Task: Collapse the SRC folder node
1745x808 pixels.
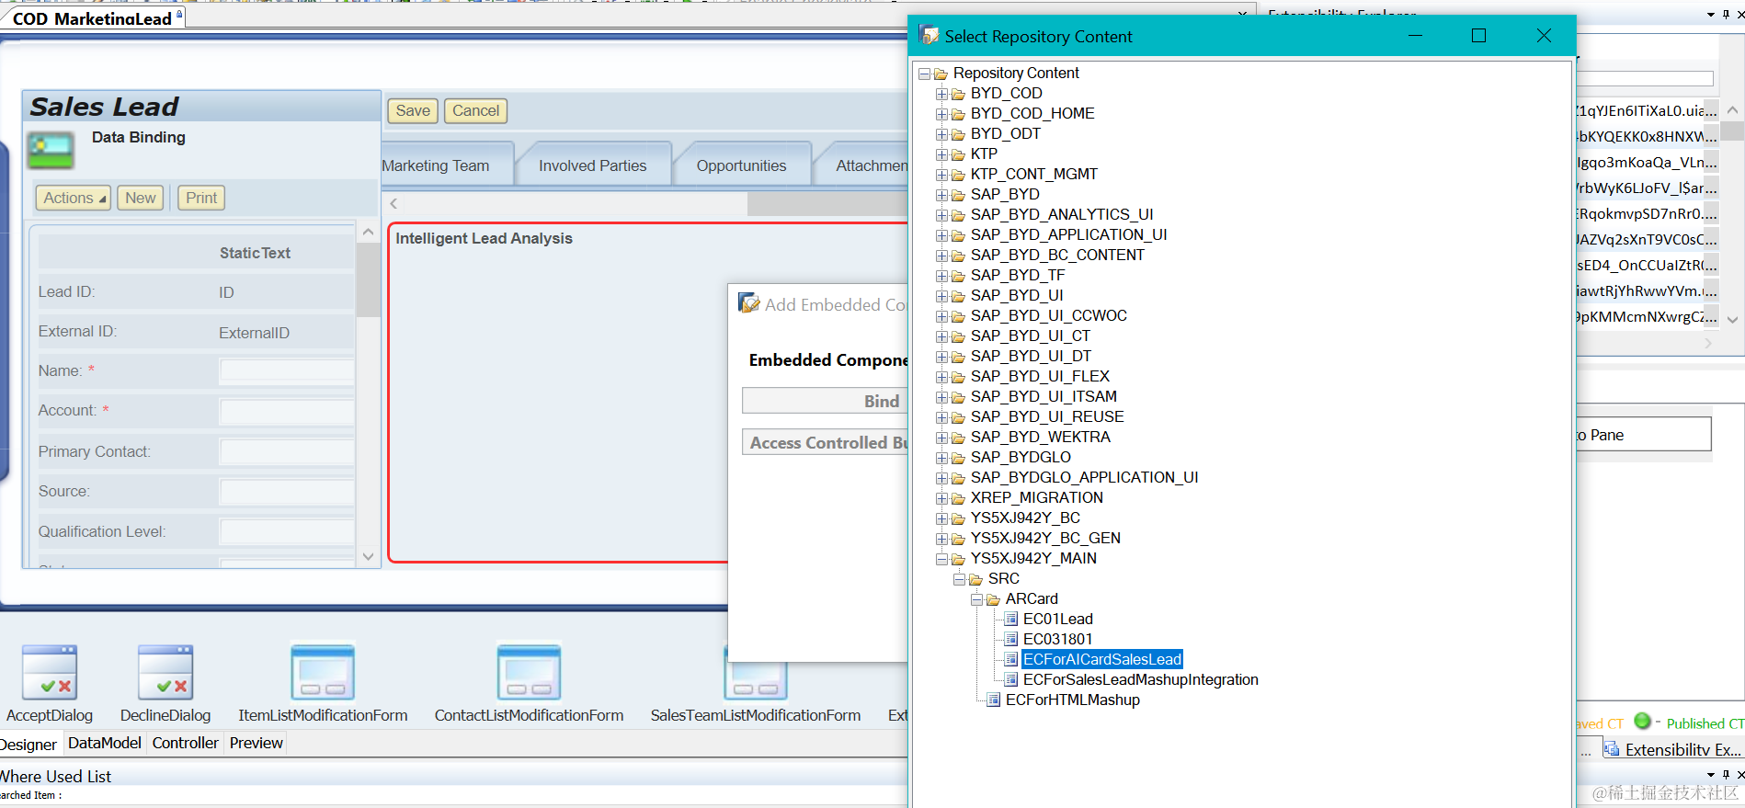Action: point(959,579)
